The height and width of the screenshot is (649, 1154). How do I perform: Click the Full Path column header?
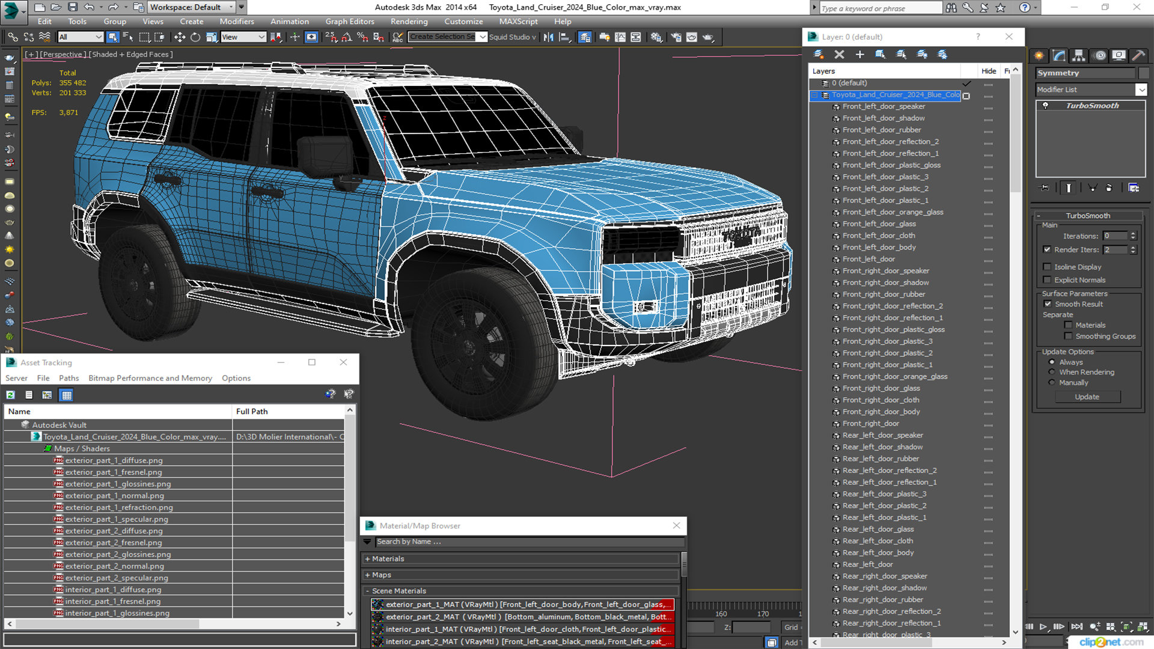pyautogui.click(x=252, y=412)
